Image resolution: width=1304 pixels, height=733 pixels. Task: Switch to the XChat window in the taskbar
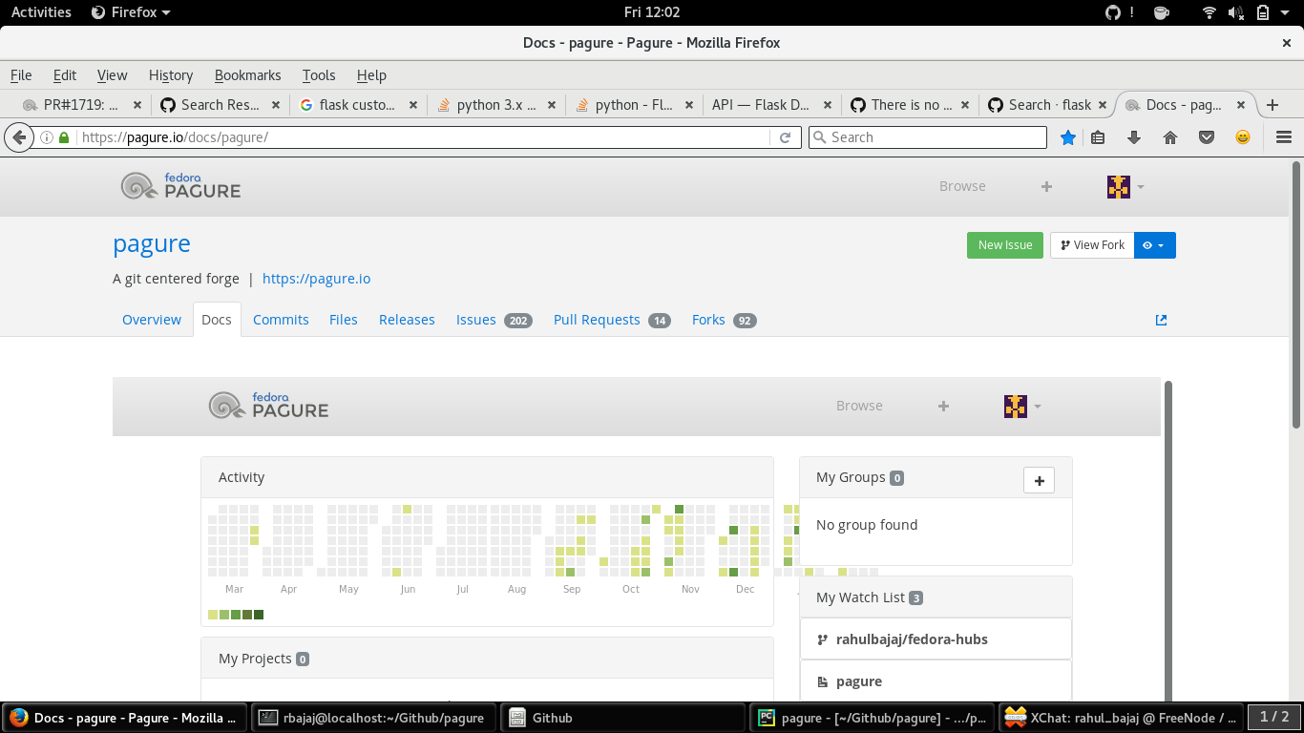pos(1122,718)
